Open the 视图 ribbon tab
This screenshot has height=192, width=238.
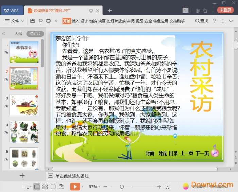[x=139, y=21]
